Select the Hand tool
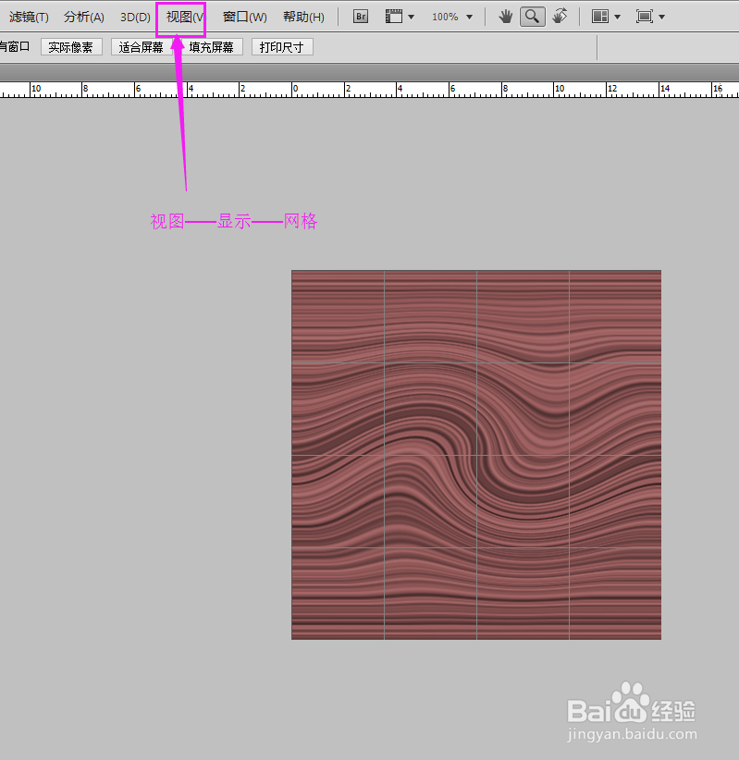This screenshot has width=739, height=760. coord(506,17)
